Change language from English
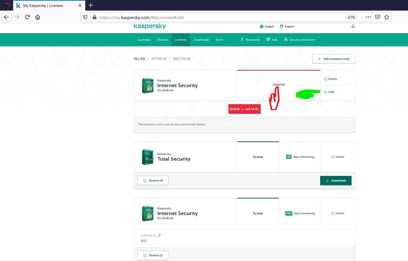This screenshot has width=408, height=261. pos(267,26)
